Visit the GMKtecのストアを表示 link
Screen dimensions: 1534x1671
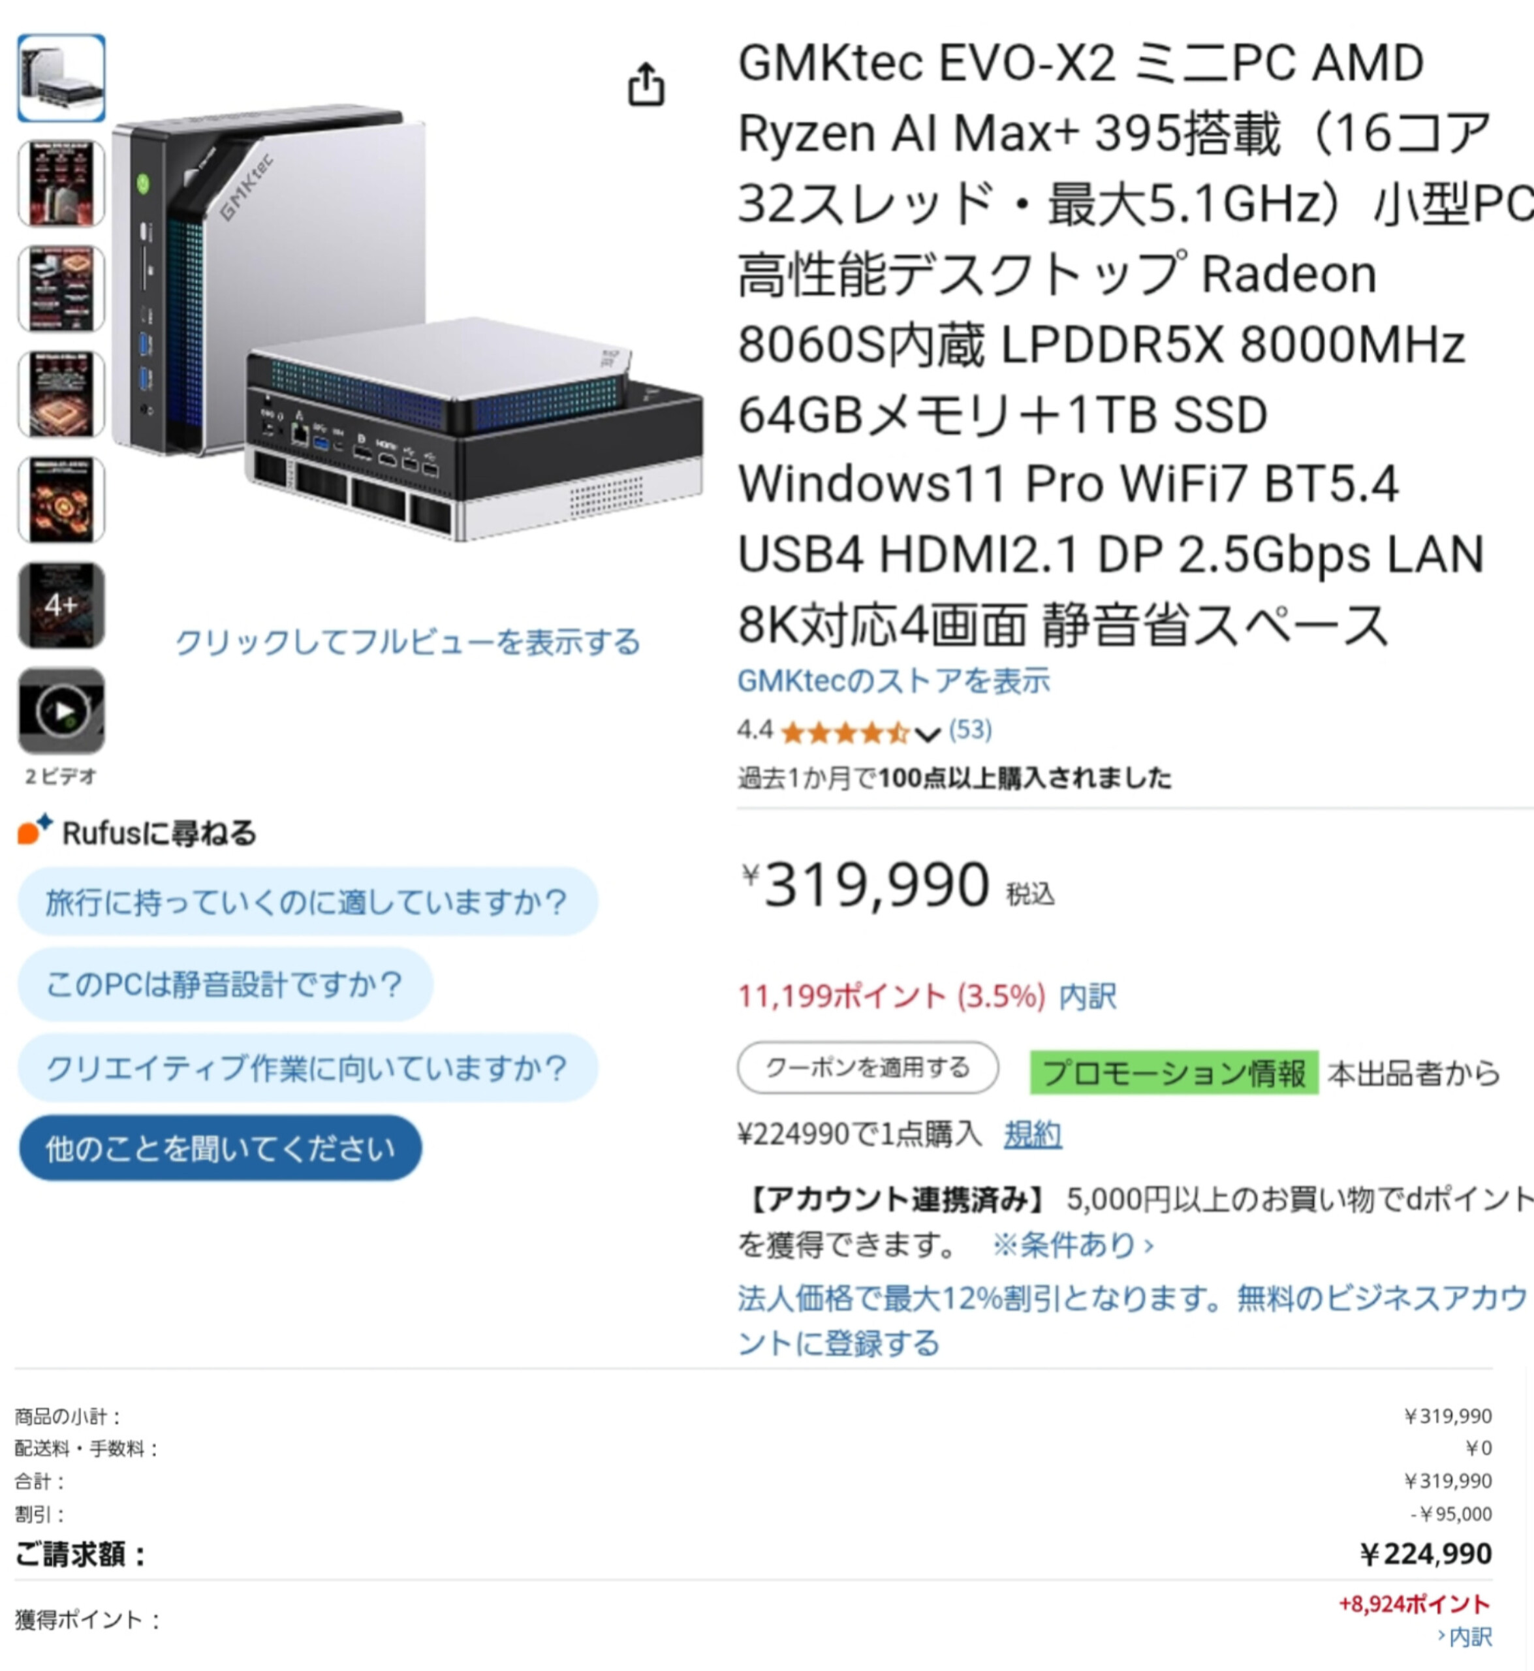click(x=893, y=681)
